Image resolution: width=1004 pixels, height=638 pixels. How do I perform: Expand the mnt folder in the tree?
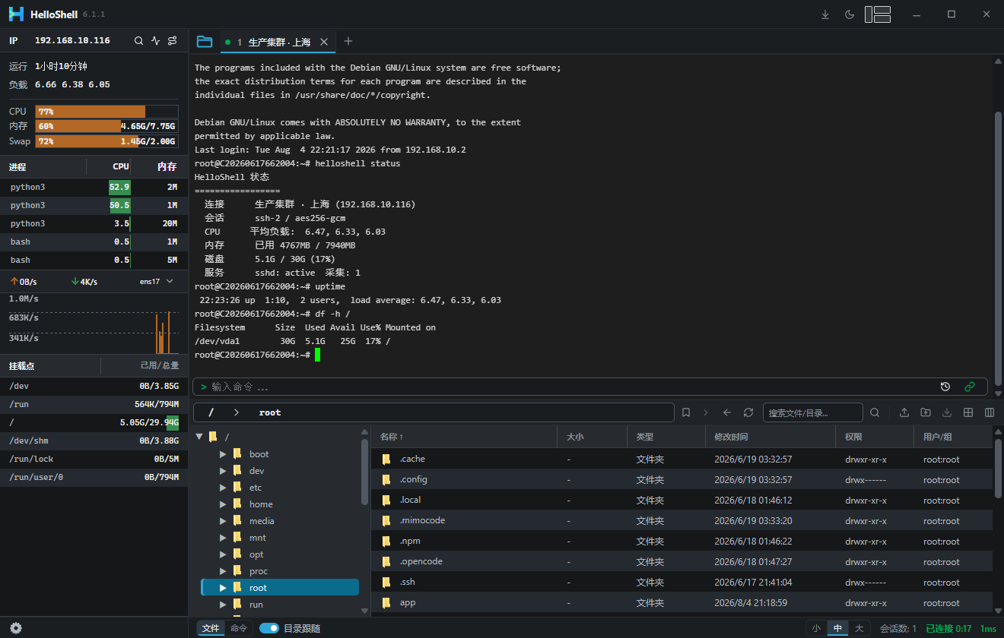click(223, 538)
